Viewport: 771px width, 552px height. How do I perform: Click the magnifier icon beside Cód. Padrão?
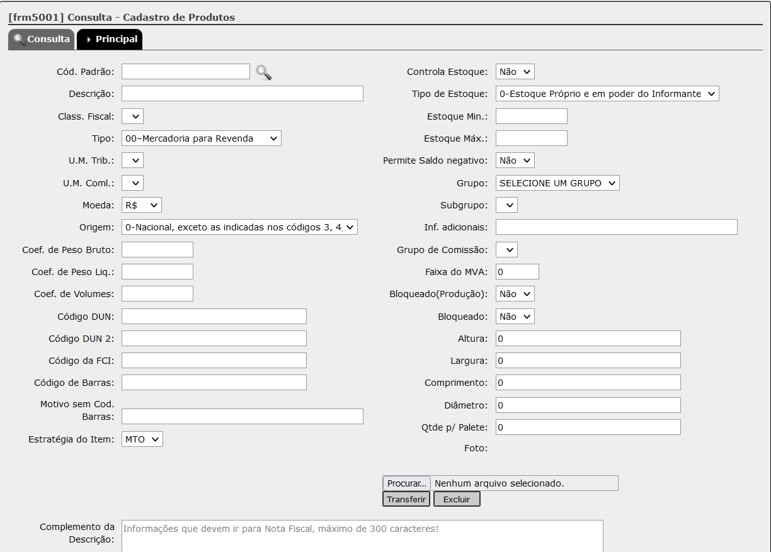pyautogui.click(x=263, y=72)
